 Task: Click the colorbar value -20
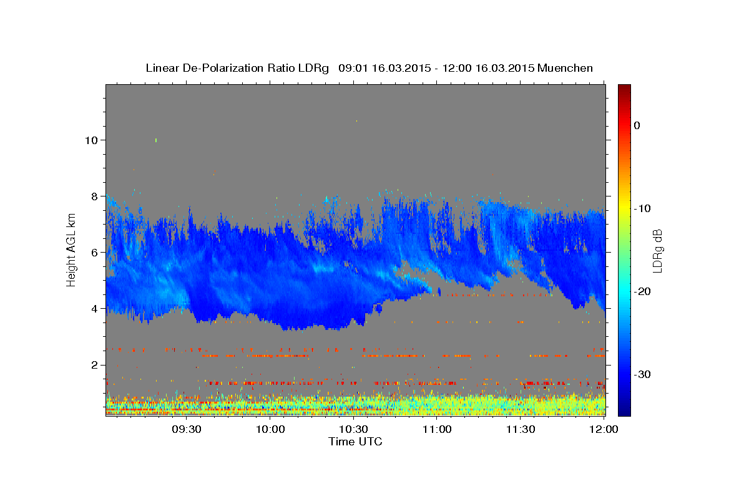click(x=642, y=291)
